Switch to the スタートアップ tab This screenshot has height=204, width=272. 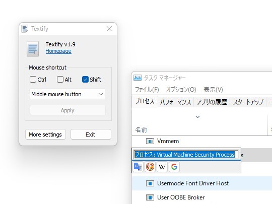248,102
